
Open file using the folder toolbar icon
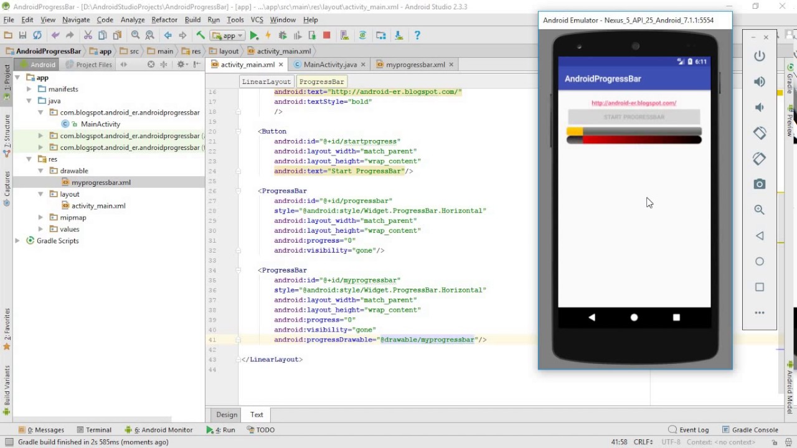[8, 35]
